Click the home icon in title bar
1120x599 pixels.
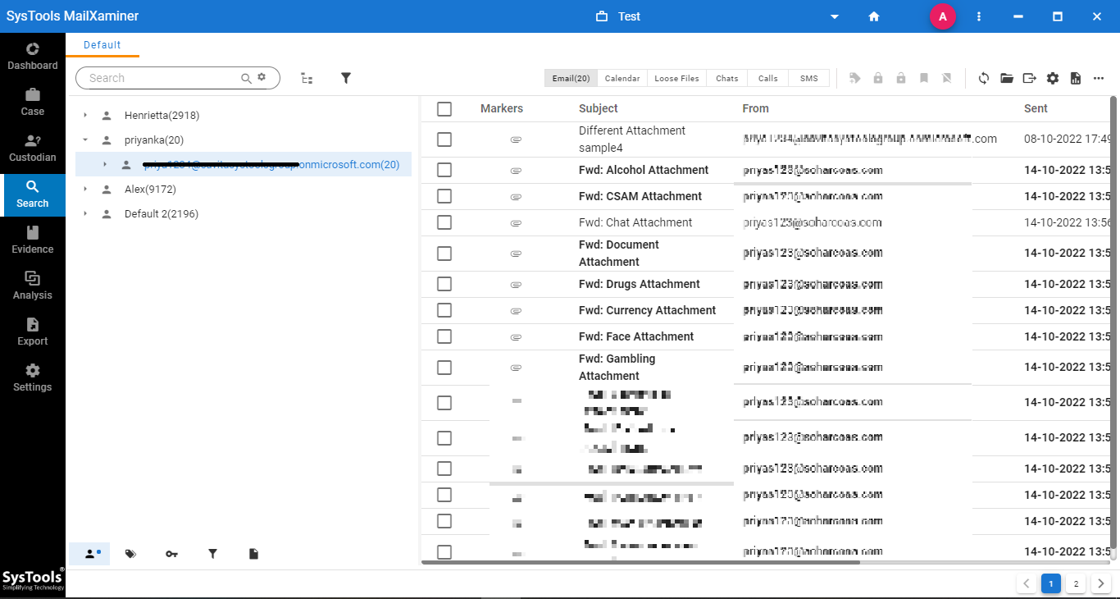874,16
